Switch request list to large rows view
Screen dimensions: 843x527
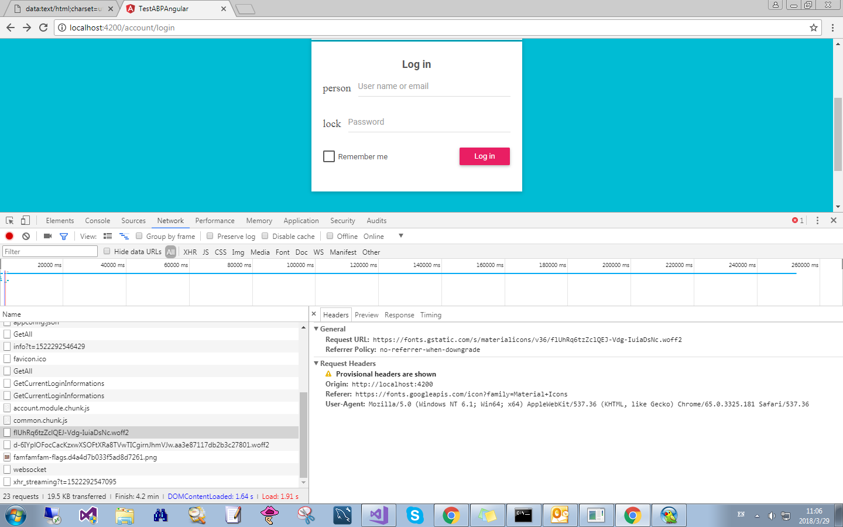pyautogui.click(x=107, y=236)
